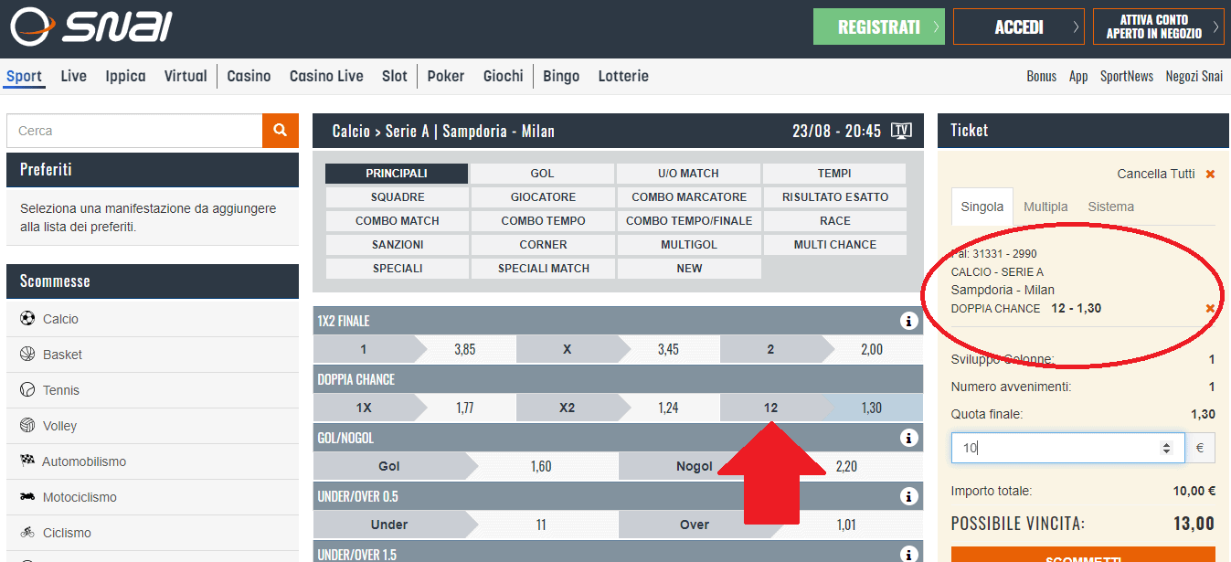The width and height of the screenshot is (1231, 562).
Task: Select the COMBO MARCATORE market filter
Action: tap(688, 197)
